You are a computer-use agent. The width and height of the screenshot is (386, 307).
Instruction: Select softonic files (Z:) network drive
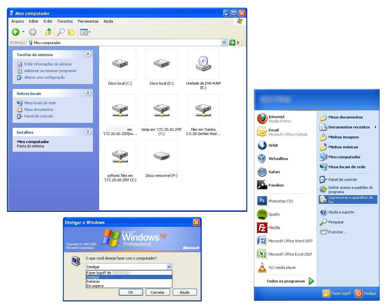(x=120, y=156)
